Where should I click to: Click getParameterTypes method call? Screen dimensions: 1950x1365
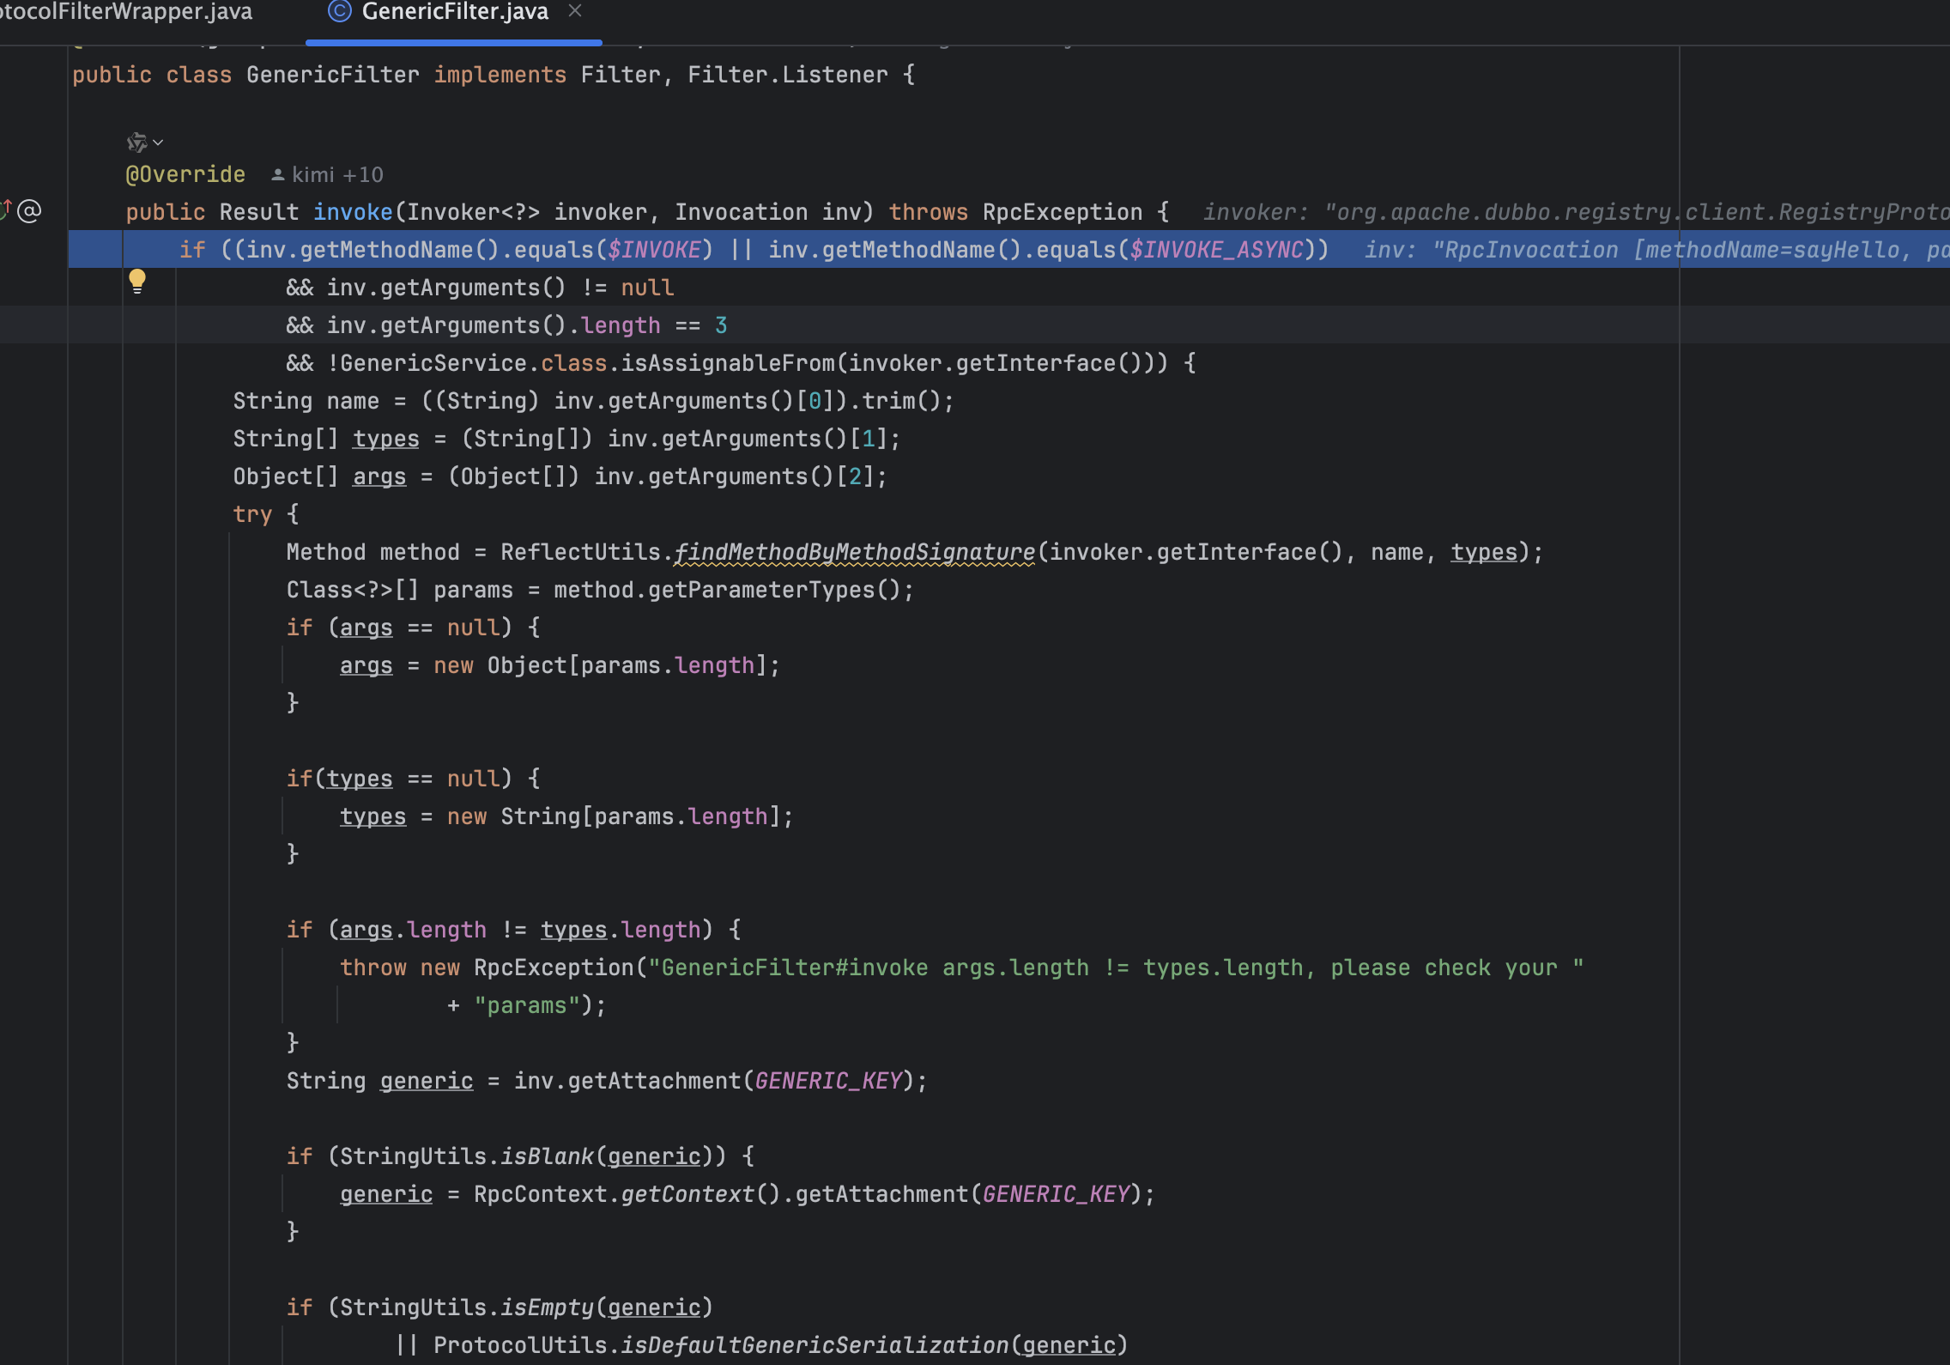pyautogui.click(x=761, y=590)
